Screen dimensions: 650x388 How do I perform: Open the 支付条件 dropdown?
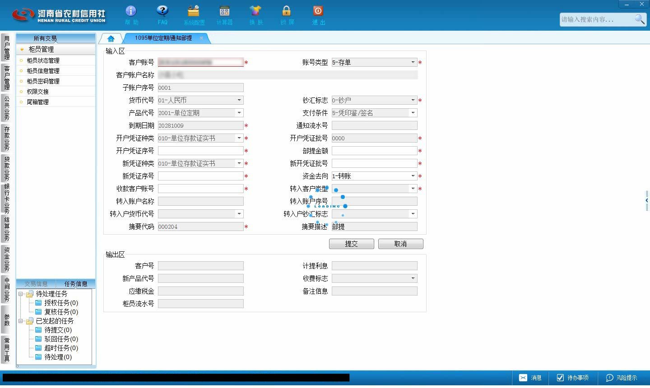click(x=413, y=113)
